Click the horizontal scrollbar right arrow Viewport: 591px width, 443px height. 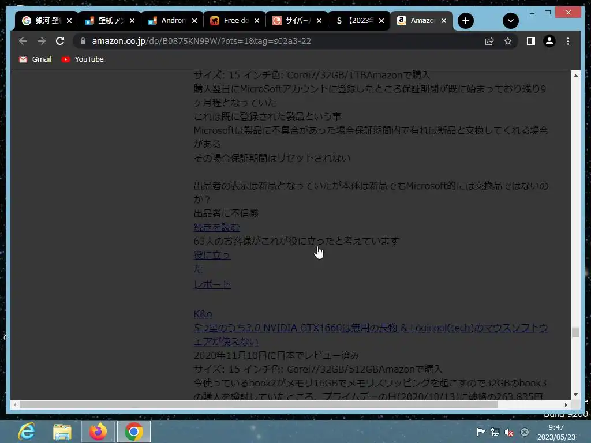[x=566, y=404]
